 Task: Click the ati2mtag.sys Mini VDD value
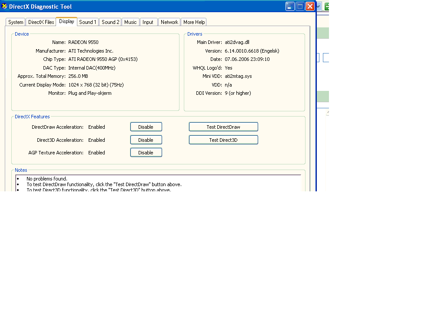pos(239,76)
